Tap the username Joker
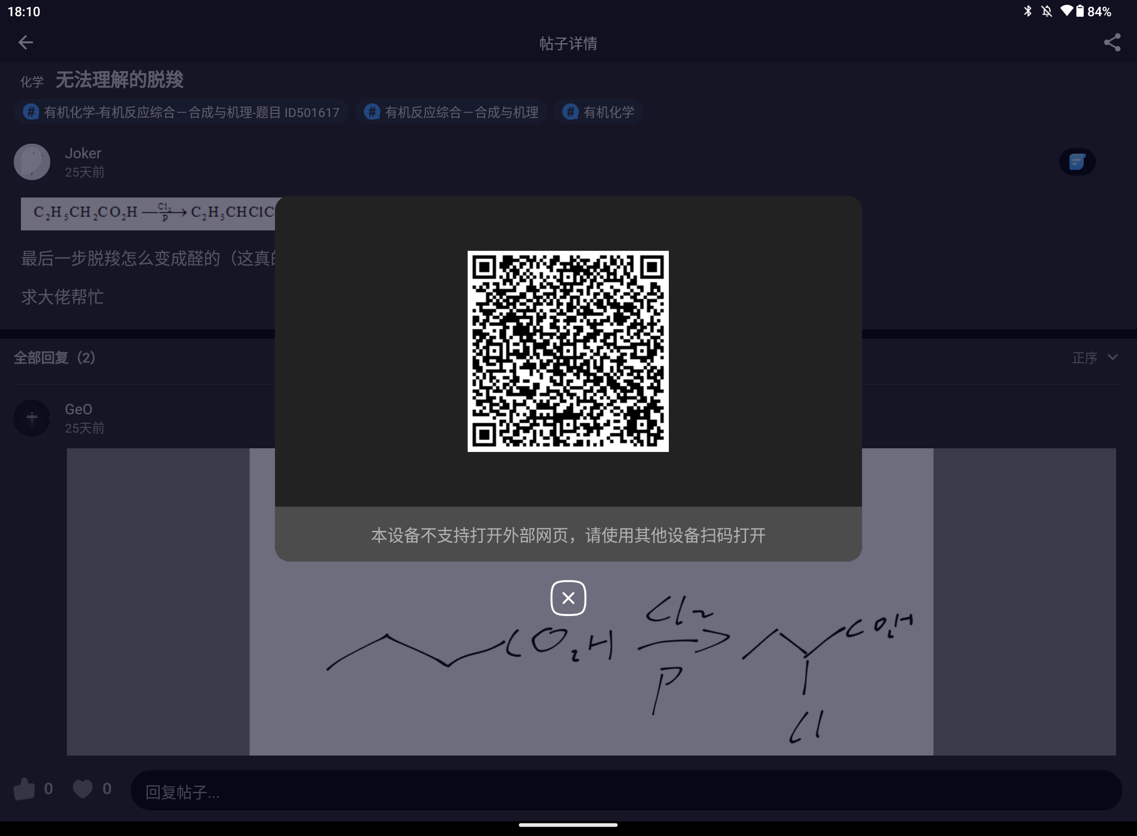 83,153
